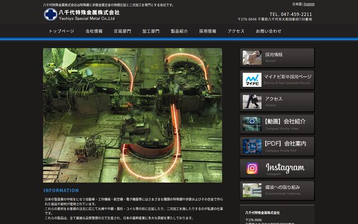Click the TEL. 047-459-2211 phone number

coord(290,14)
